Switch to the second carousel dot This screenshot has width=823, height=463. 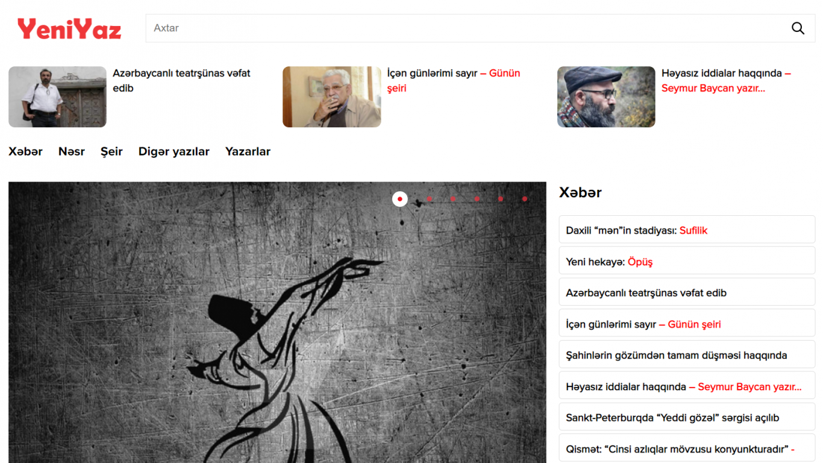(429, 199)
